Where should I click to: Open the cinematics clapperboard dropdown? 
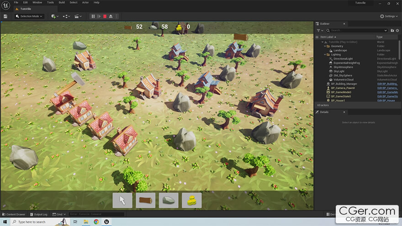[x=78, y=16]
